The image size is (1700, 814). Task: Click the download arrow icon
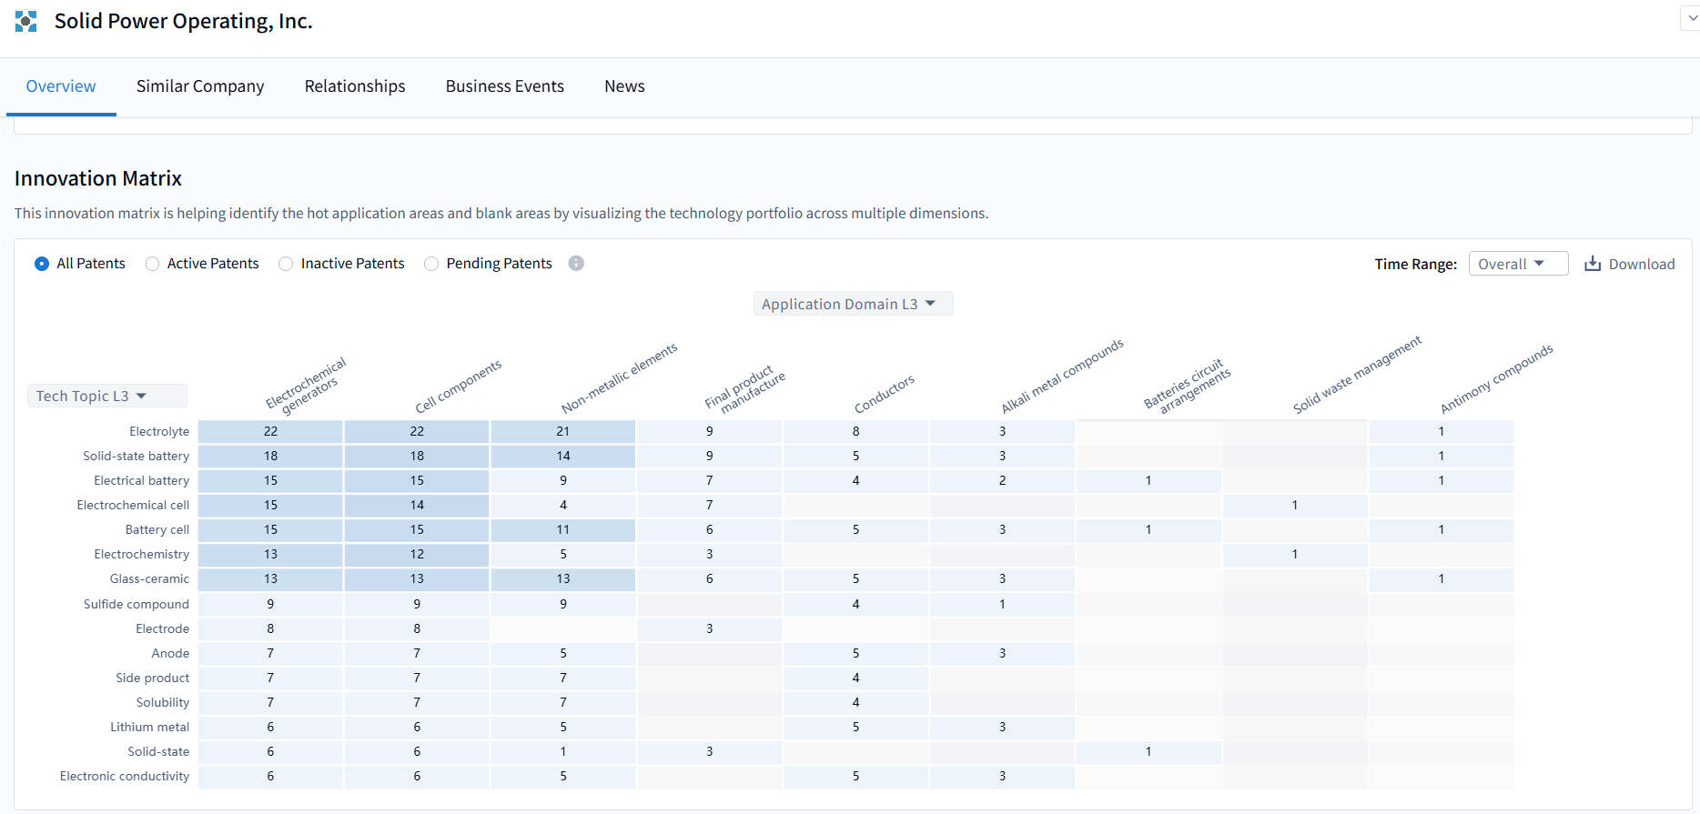[x=1593, y=264]
